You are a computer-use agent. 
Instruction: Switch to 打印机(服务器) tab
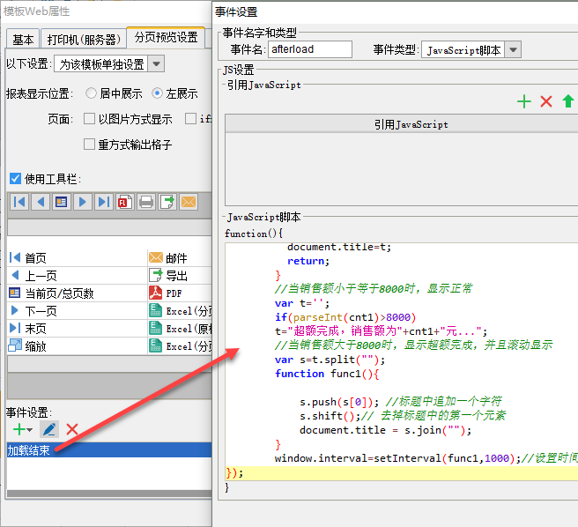(84, 39)
